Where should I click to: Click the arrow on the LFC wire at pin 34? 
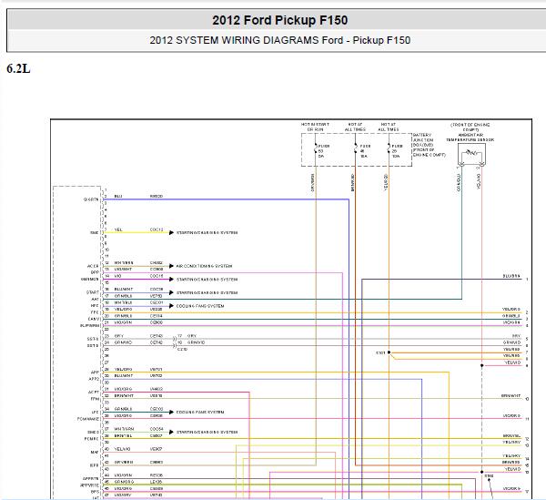(x=171, y=413)
